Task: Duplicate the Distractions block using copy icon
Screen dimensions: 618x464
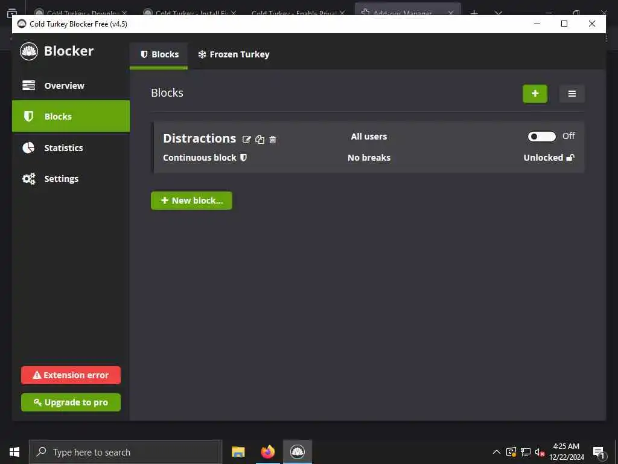Action: [260, 140]
